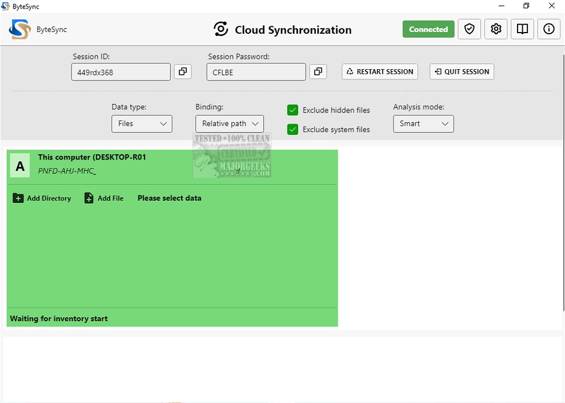Toggle Exclude system files checkbox
Viewport: 565px width, 403px height.
pyautogui.click(x=292, y=129)
